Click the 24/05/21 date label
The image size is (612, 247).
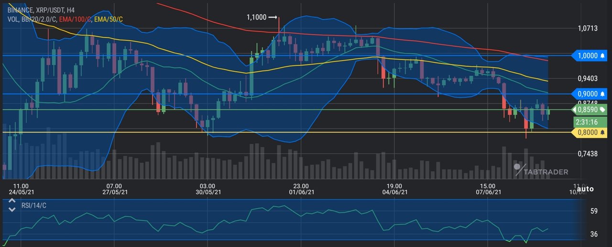[22, 192]
